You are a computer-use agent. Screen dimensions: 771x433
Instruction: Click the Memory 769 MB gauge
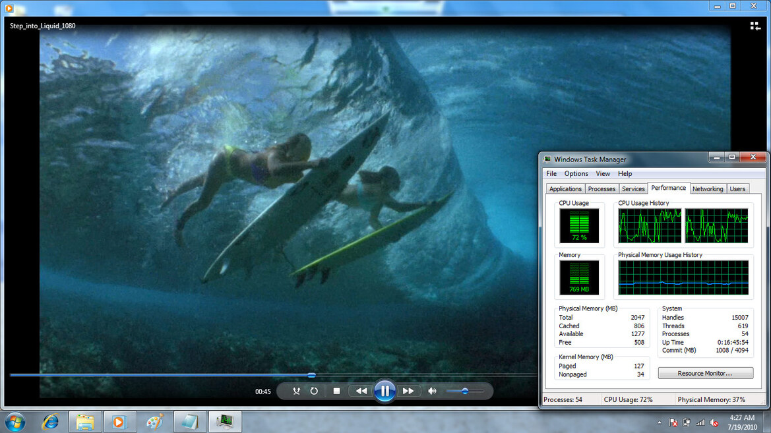pyautogui.click(x=579, y=277)
